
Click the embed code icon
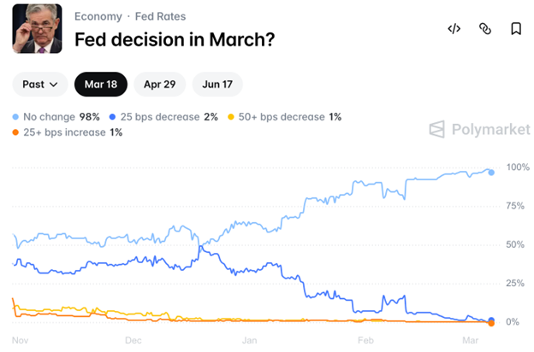(454, 29)
